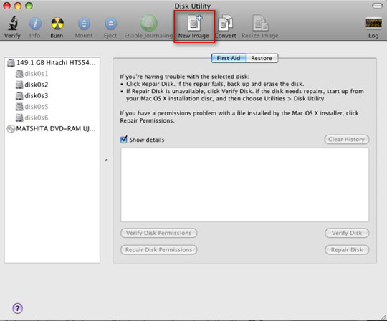The width and height of the screenshot is (387, 321).
Task: Click the Repair Disk button
Action: pyautogui.click(x=347, y=249)
